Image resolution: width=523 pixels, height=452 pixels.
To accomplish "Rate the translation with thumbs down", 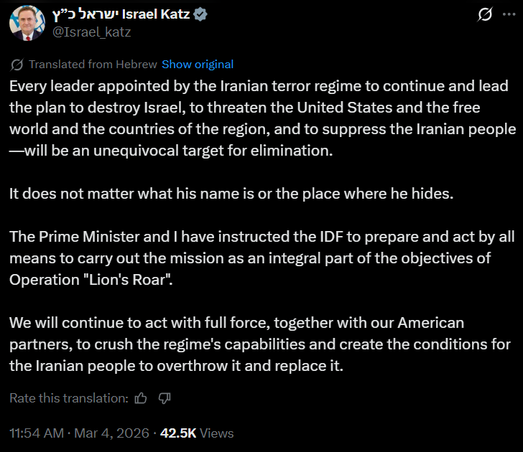I will [164, 397].
